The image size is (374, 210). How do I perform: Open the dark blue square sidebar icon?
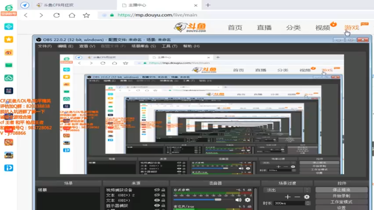coord(8,91)
